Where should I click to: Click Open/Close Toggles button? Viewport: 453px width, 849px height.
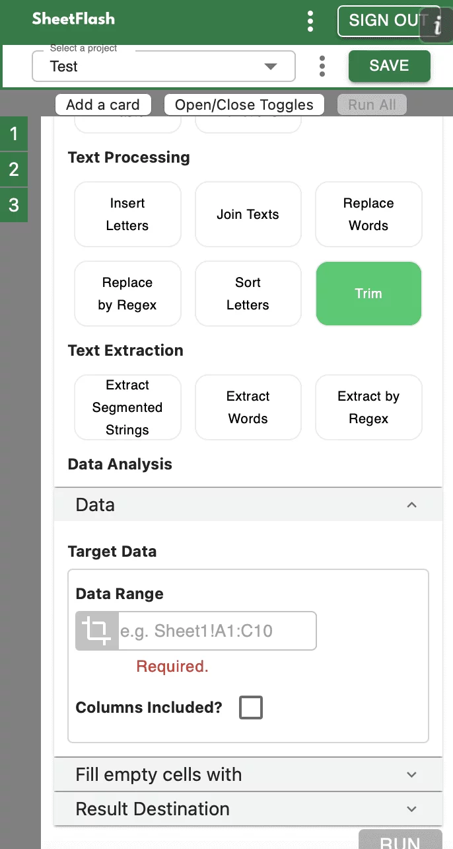coord(244,104)
